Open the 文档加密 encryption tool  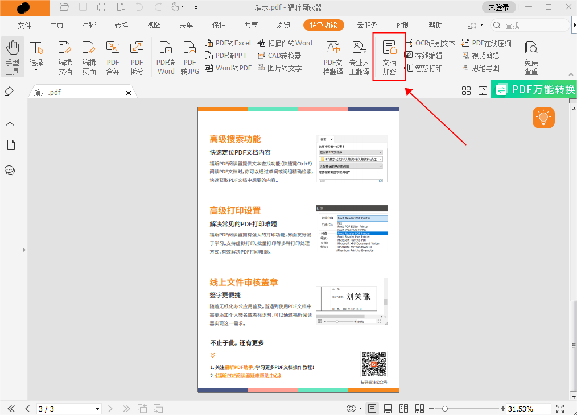click(389, 56)
